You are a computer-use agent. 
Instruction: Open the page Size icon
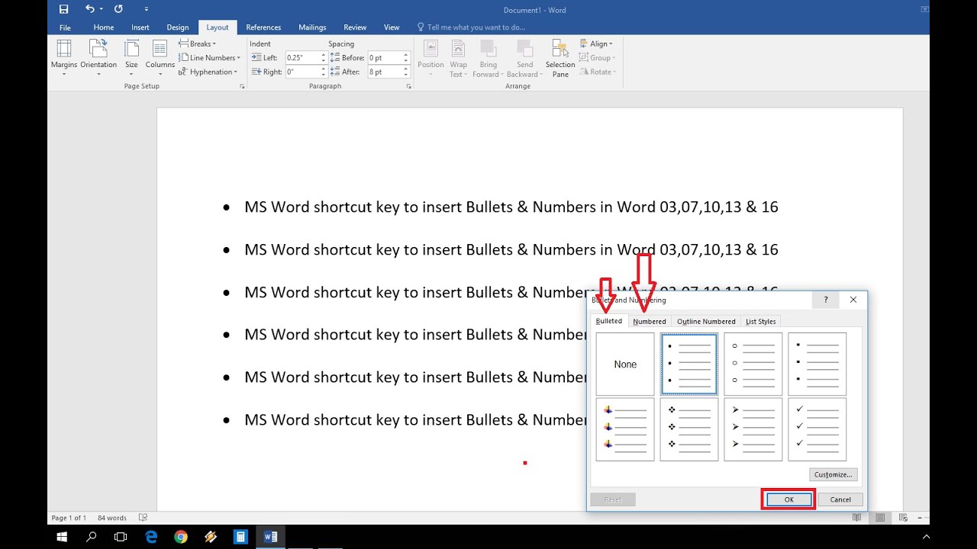(x=131, y=57)
